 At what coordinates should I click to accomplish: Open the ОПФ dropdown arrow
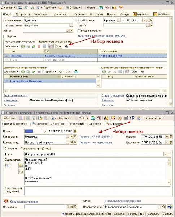[144, 20]
